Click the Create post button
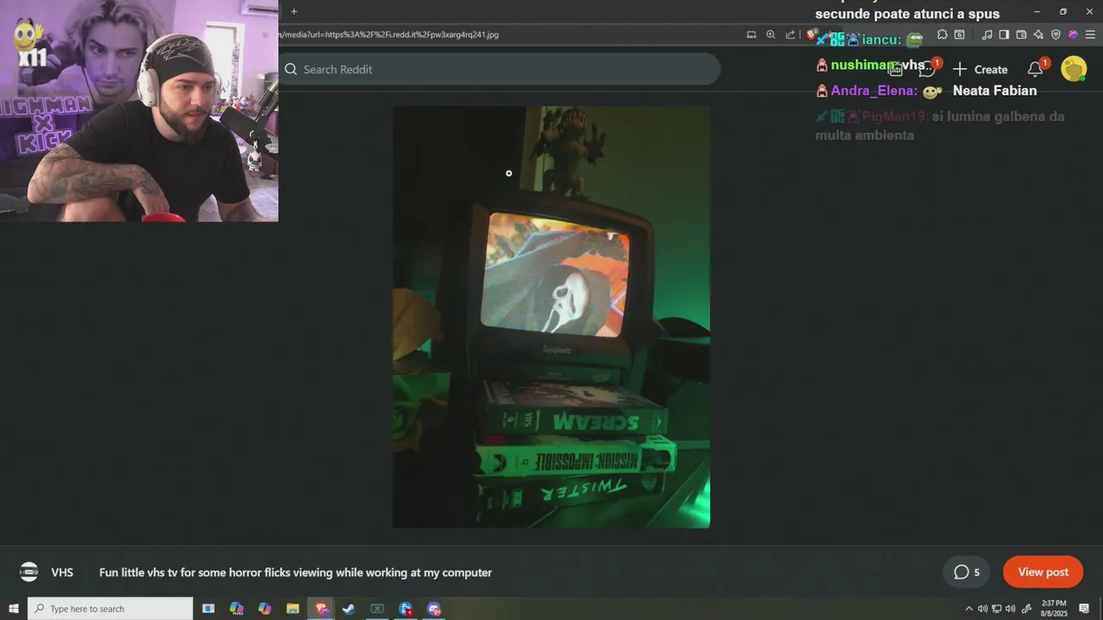 pyautogui.click(x=980, y=69)
